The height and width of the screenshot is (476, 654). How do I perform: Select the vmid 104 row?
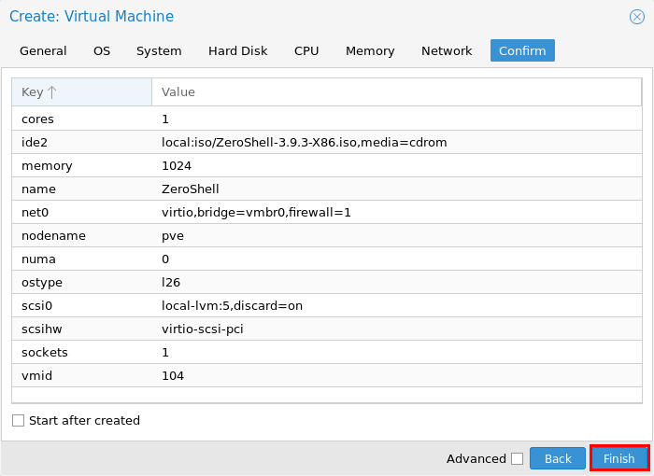tap(327, 375)
